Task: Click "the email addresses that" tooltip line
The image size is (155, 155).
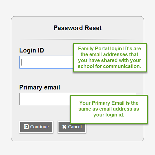Action: click(x=110, y=55)
